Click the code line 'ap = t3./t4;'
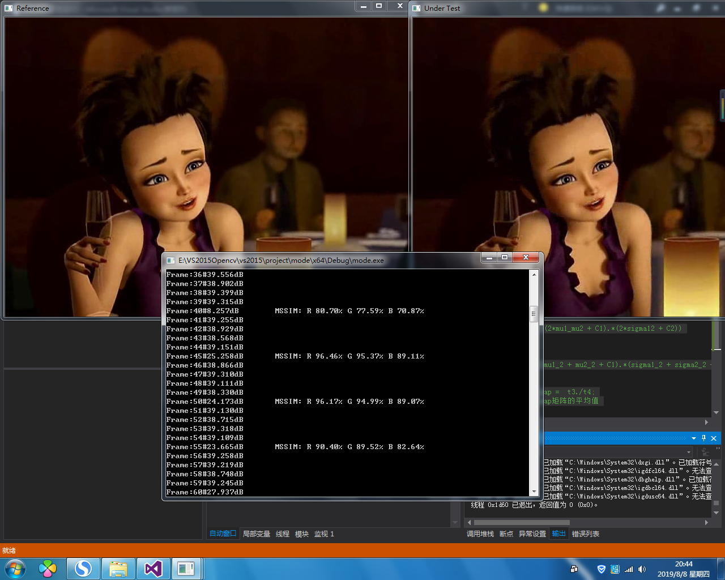 click(569, 392)
